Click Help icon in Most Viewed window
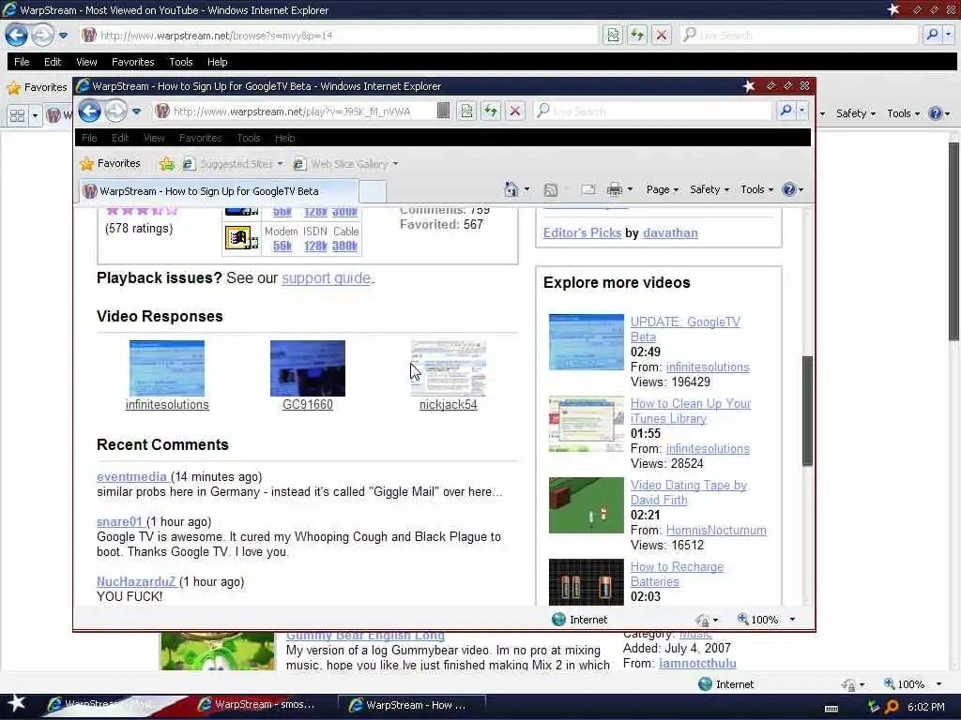This screenshot has height=720, width=961. tap(936, 113)
